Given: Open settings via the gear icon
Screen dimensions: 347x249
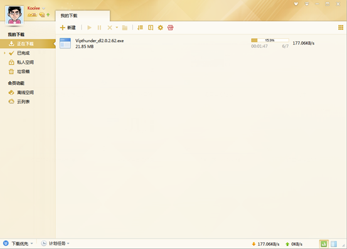Looking at the screenshot, I should pos(161,28).
